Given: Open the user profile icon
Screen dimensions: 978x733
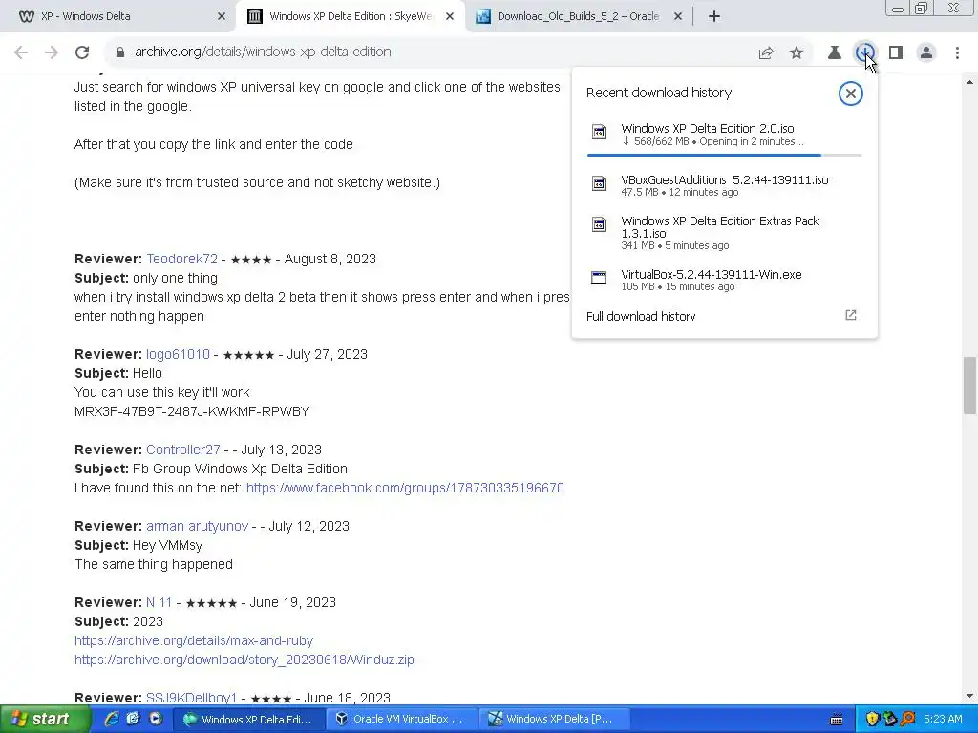Looking at the screenshot, I should (926, 53).
